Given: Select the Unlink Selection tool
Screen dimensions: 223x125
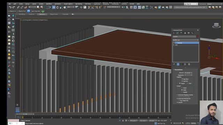Looking at the screenshot, I should (22, 7).
